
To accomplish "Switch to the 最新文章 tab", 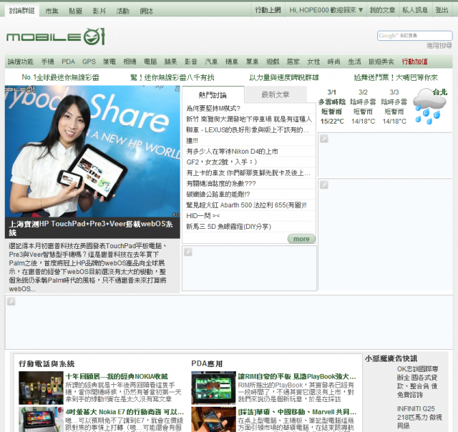I will click(275, 94).
